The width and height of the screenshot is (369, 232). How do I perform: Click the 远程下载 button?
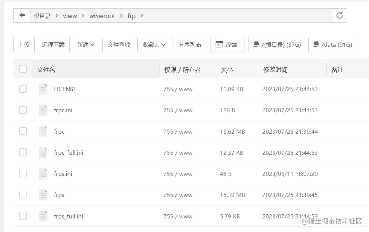[x=53, y=44]
